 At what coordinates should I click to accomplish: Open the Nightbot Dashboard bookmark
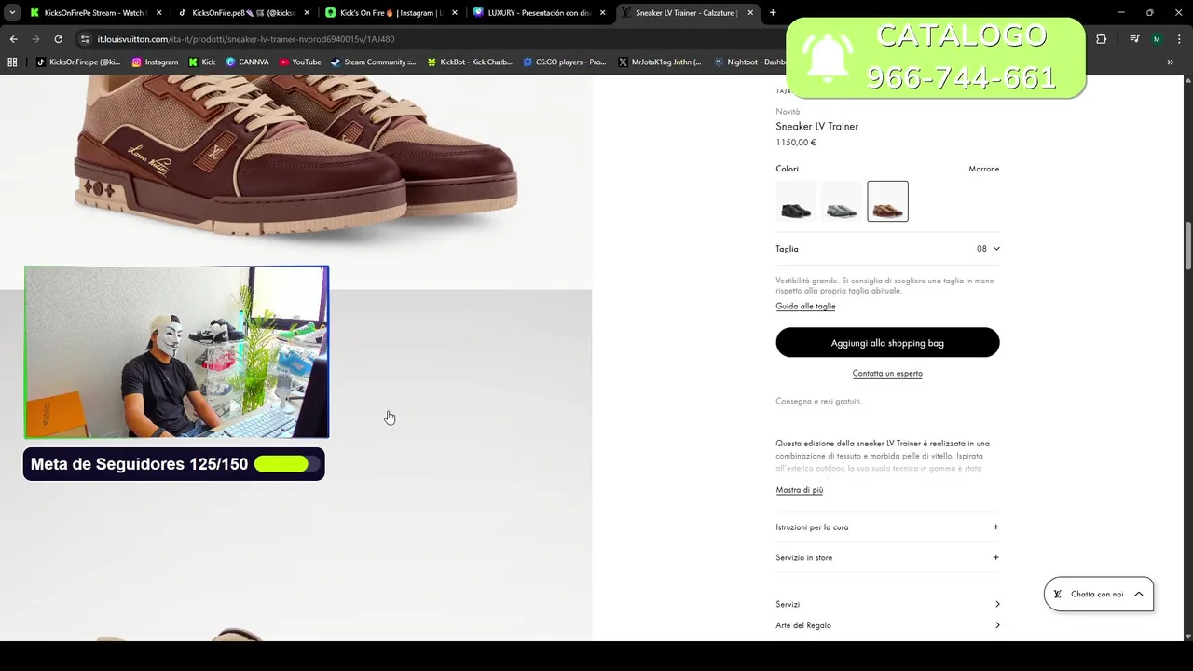tap(749, 62)
